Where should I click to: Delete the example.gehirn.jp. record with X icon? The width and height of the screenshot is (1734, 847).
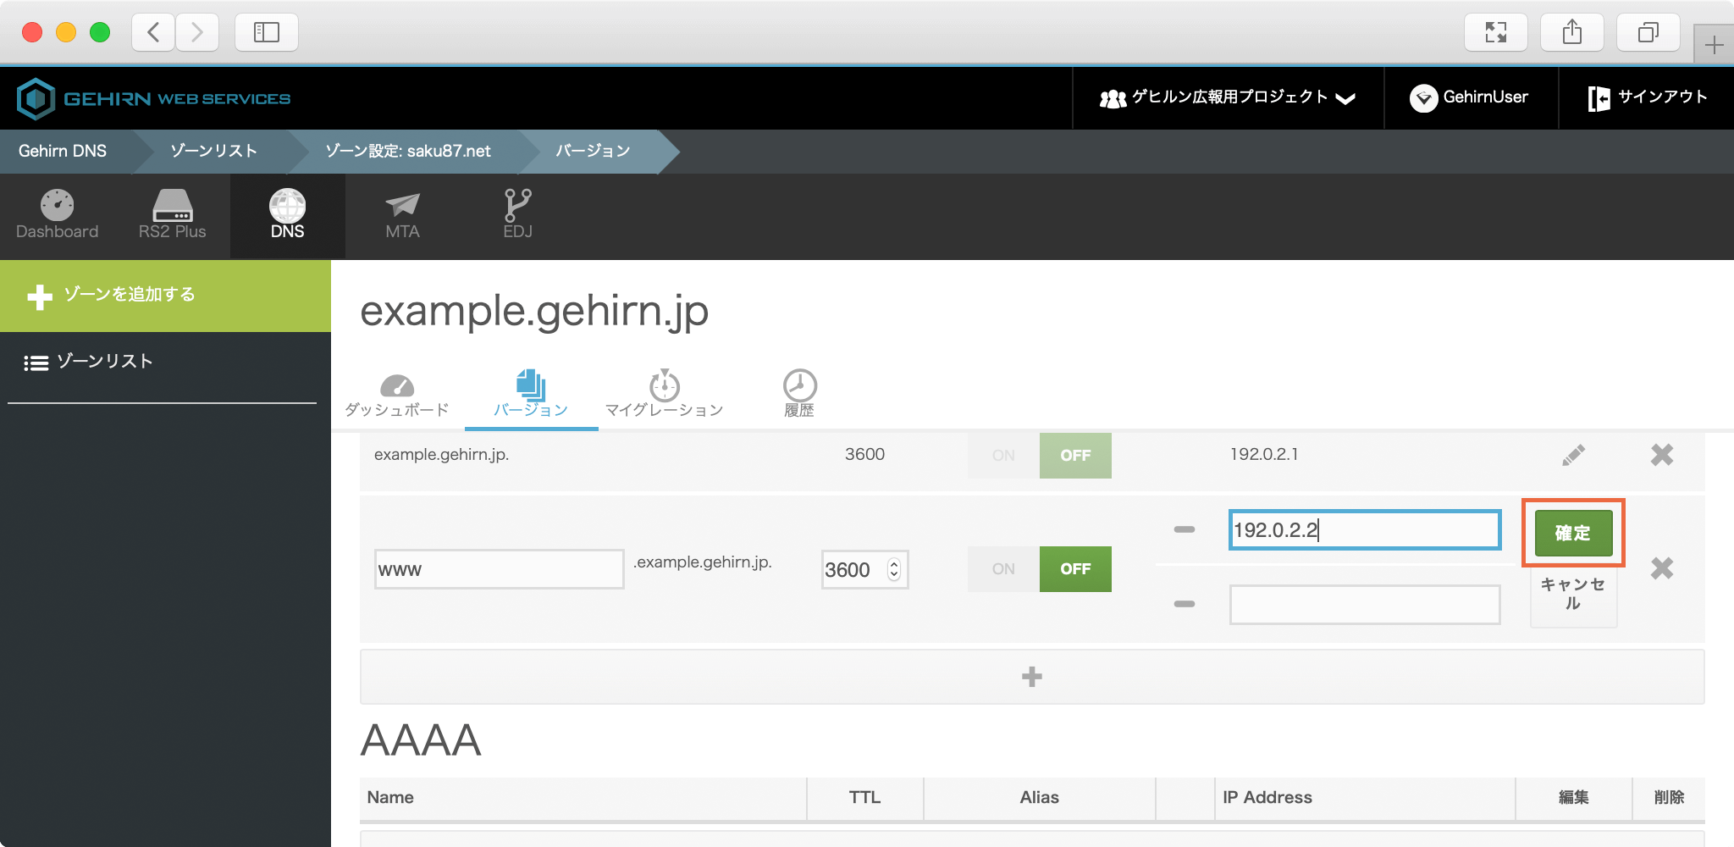click(x=1661, y=455)
